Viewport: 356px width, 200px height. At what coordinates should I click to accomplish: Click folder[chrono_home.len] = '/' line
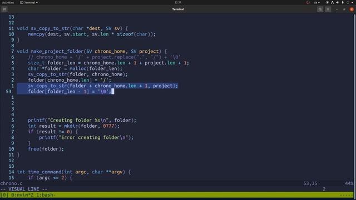coord(70,80)
